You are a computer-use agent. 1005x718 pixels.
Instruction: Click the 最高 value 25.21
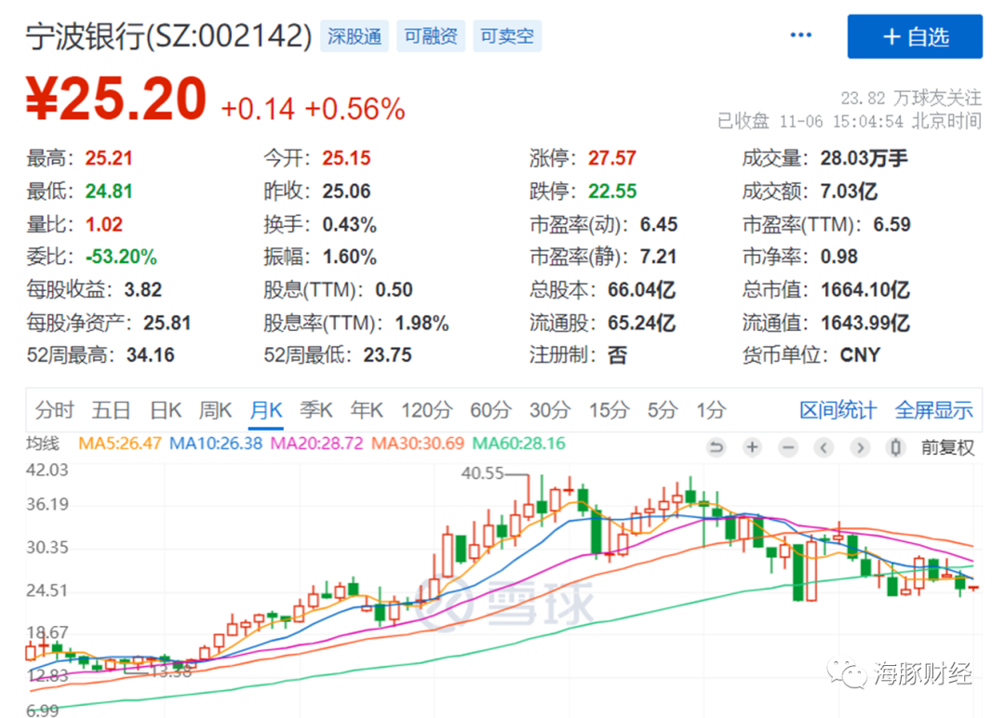tap(109, 158)
